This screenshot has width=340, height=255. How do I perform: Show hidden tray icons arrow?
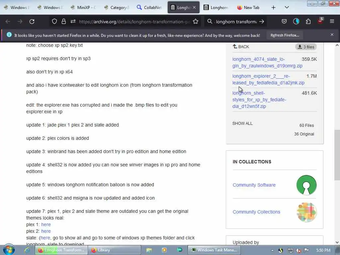pyautogui.click(x=272, y=250)
